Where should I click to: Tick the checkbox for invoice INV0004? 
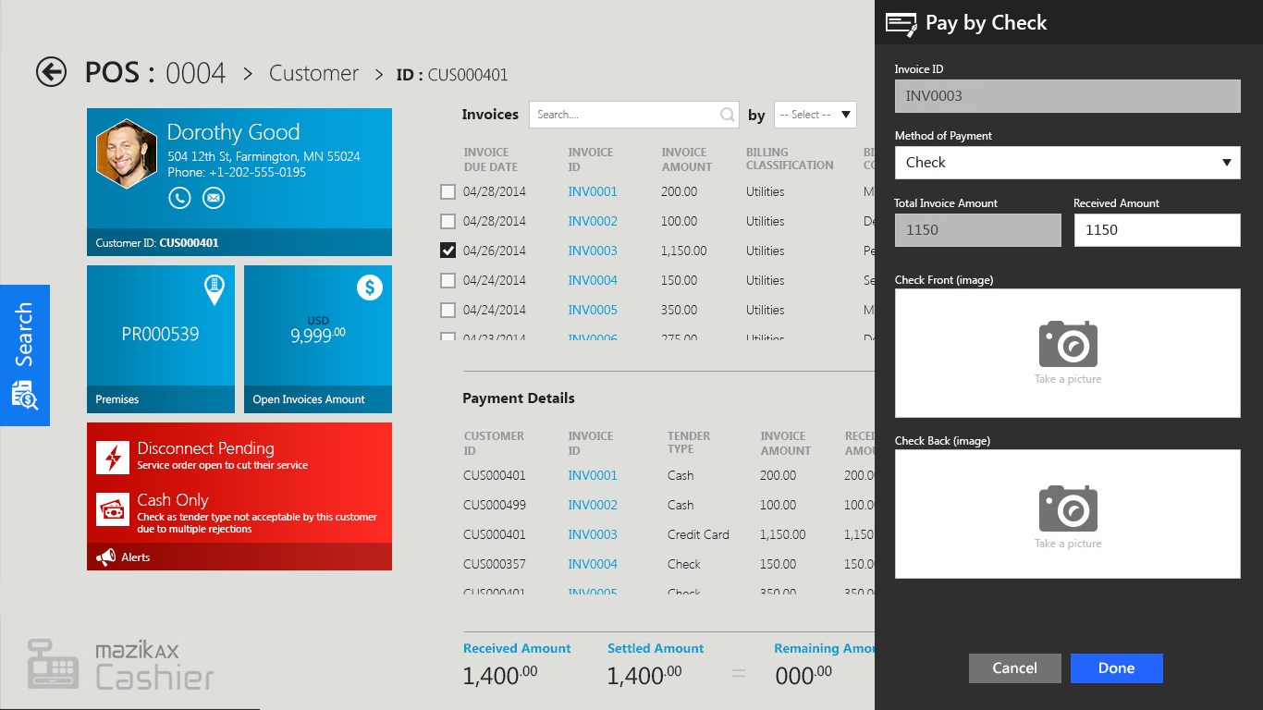448,281
